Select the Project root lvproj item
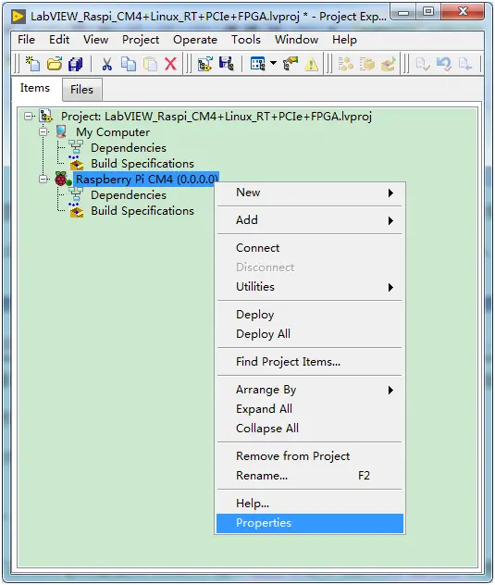The height and width of the screenshot is (585, 495). 217,117
